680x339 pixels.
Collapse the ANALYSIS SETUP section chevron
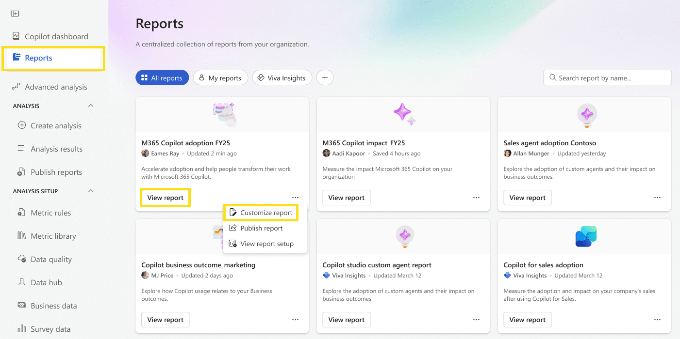(x=91, y=191)
